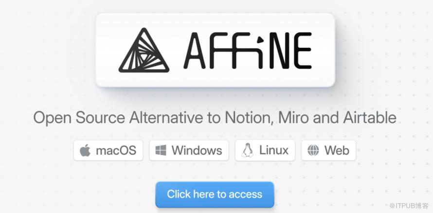
Task: Click the Apple logo icon
Action: [85, 151]
